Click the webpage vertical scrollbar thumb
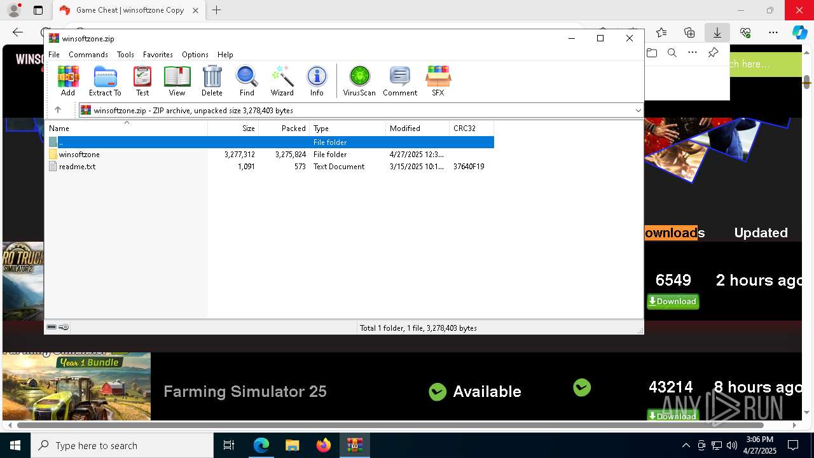 [x=807, y=82]
